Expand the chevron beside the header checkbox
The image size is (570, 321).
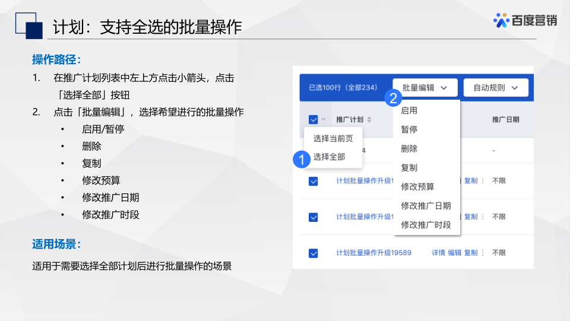pos(324,119)
